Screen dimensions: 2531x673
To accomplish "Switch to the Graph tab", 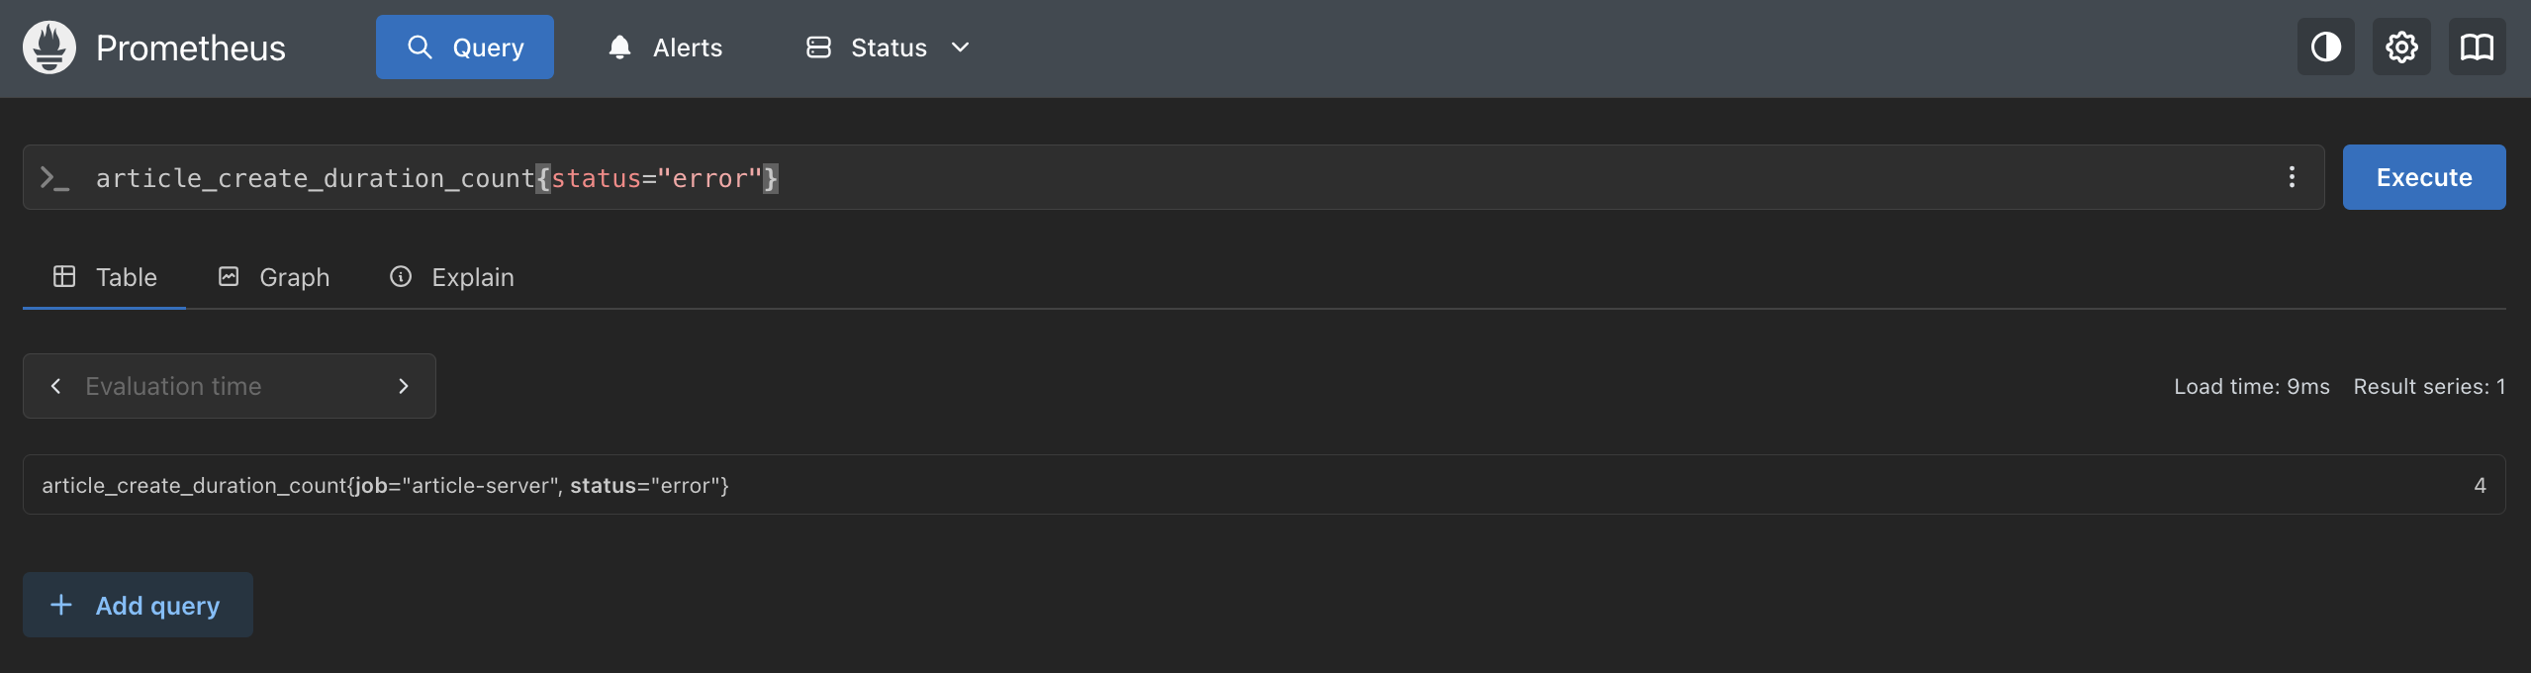I will coord(274,277).
